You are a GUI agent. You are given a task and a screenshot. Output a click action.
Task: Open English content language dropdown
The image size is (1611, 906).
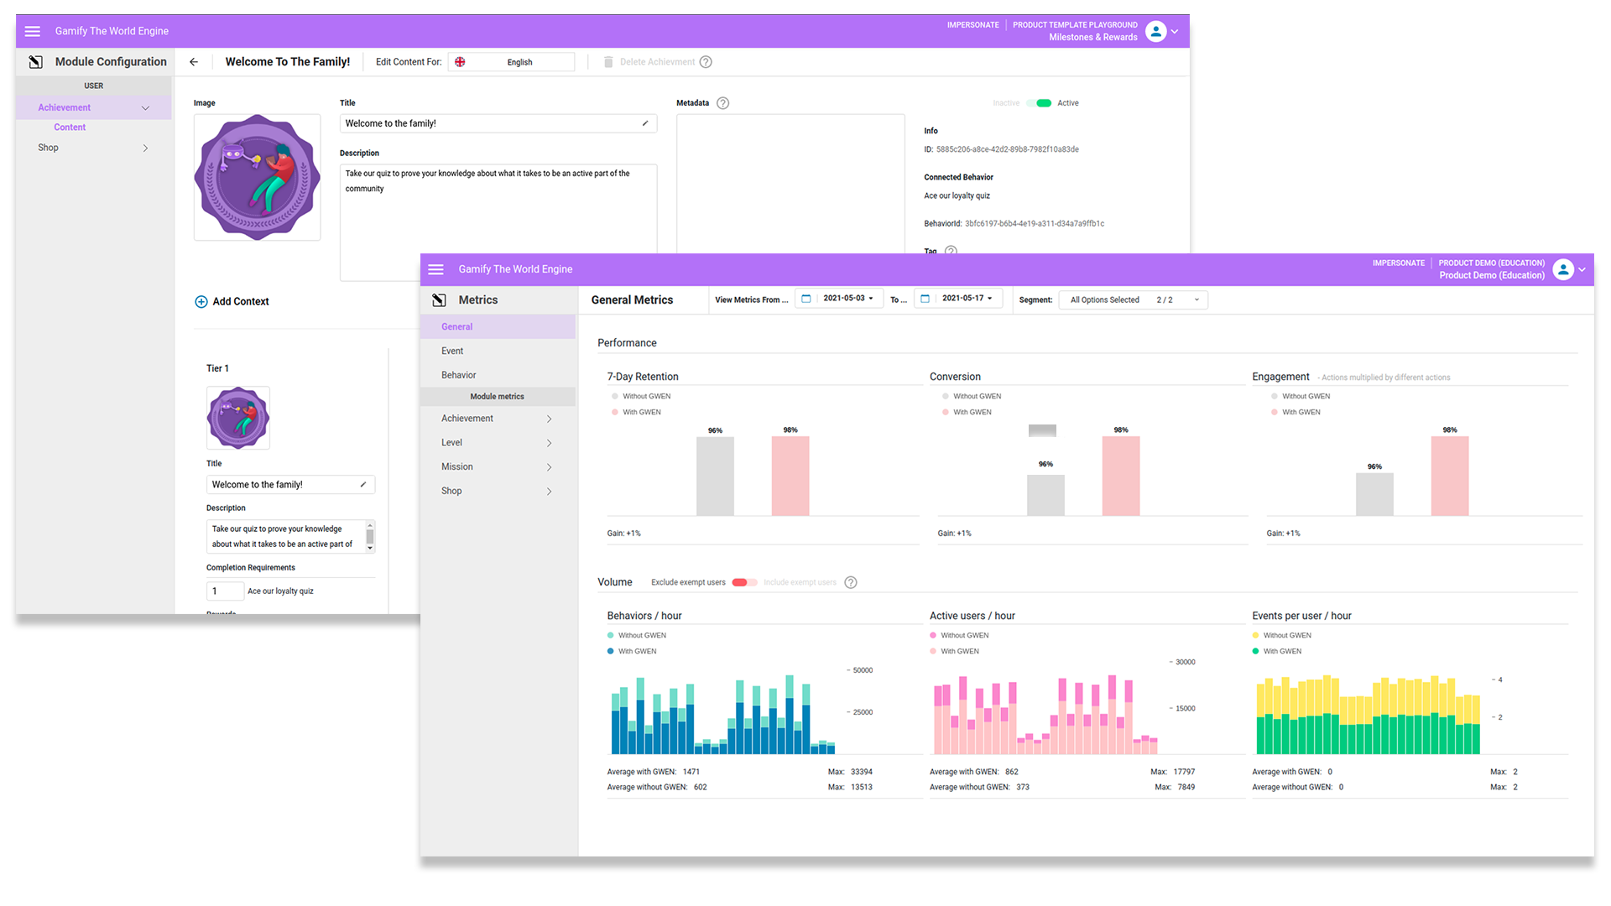(x=511, y=62)
